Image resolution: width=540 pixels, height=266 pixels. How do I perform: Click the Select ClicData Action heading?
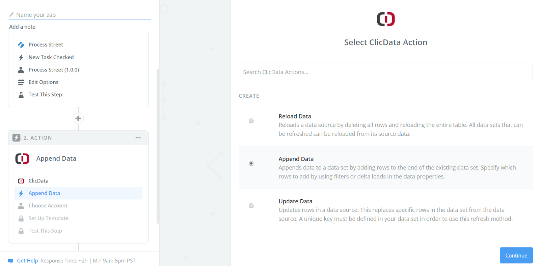coord(386,42)
